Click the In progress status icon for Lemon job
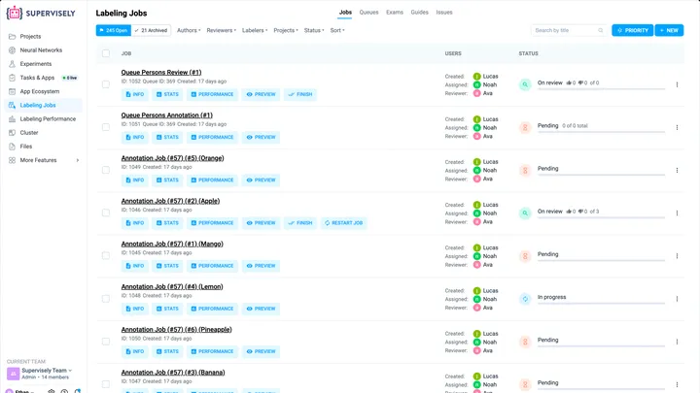Screen dimensions: 700x393 pyautogui.click(x=525, y=299)
